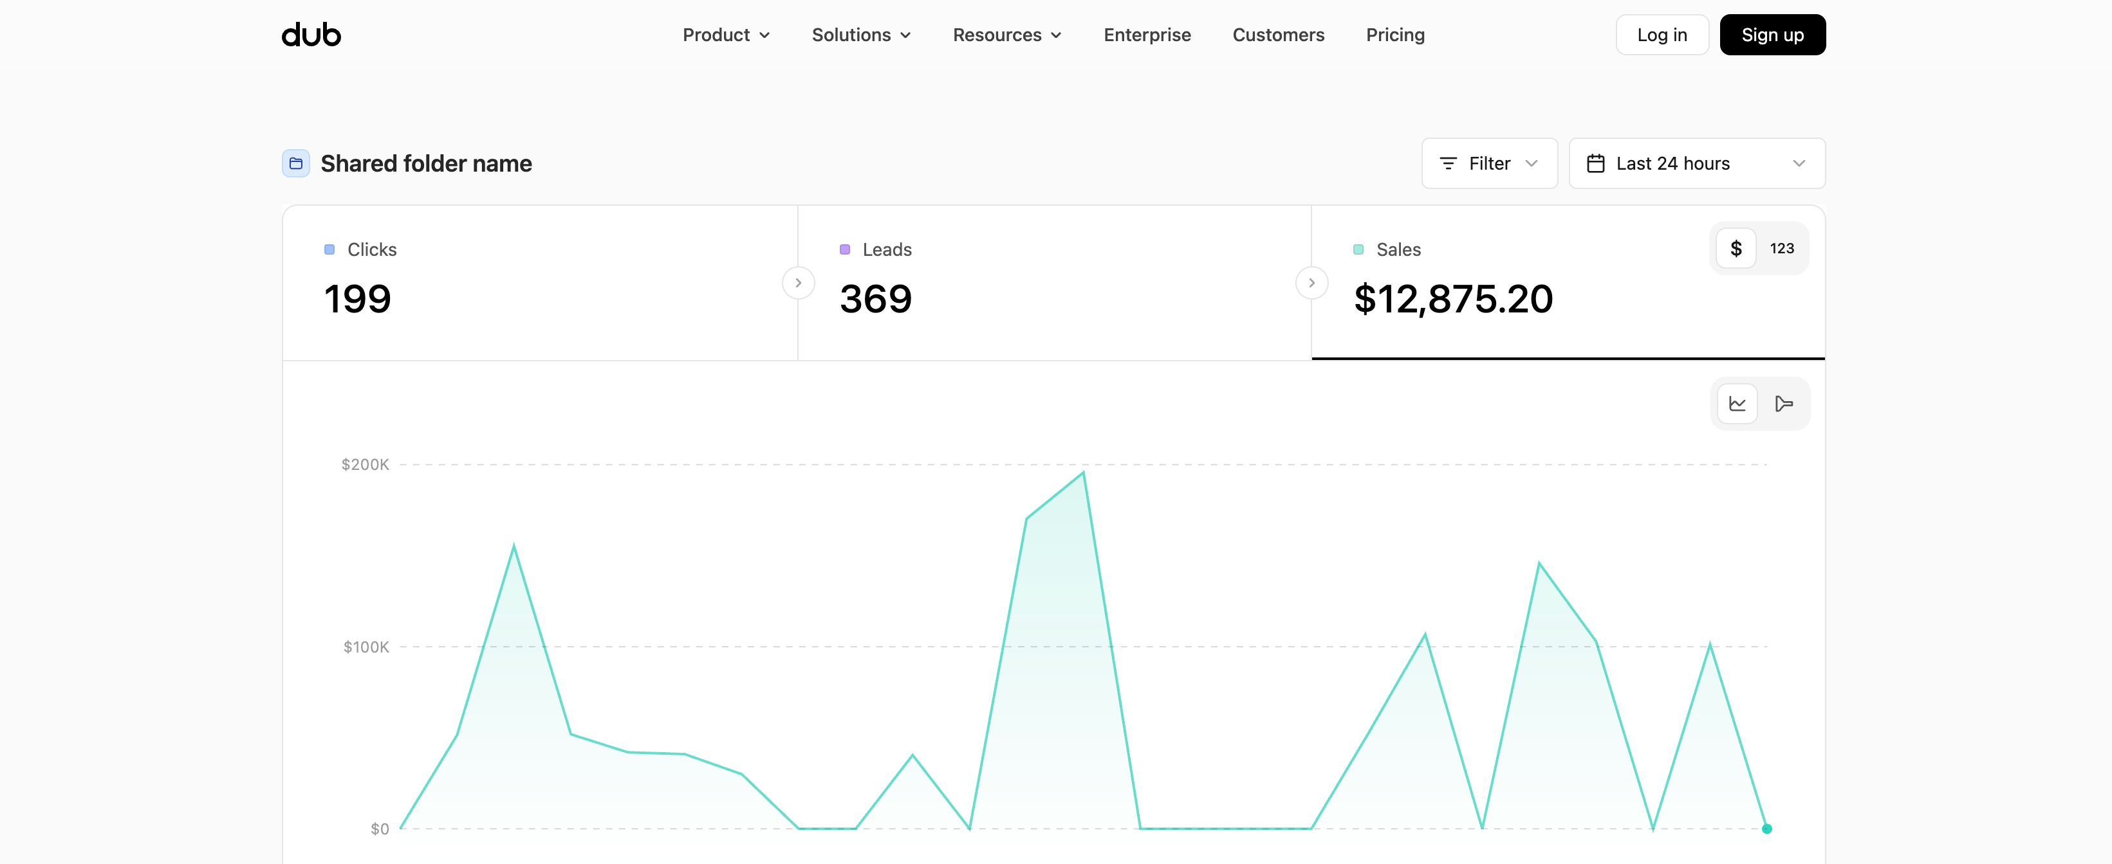Select Enterprise in the navigation menu
Viewport: 2112px width, 864px height.
[x=1147, y=35]
